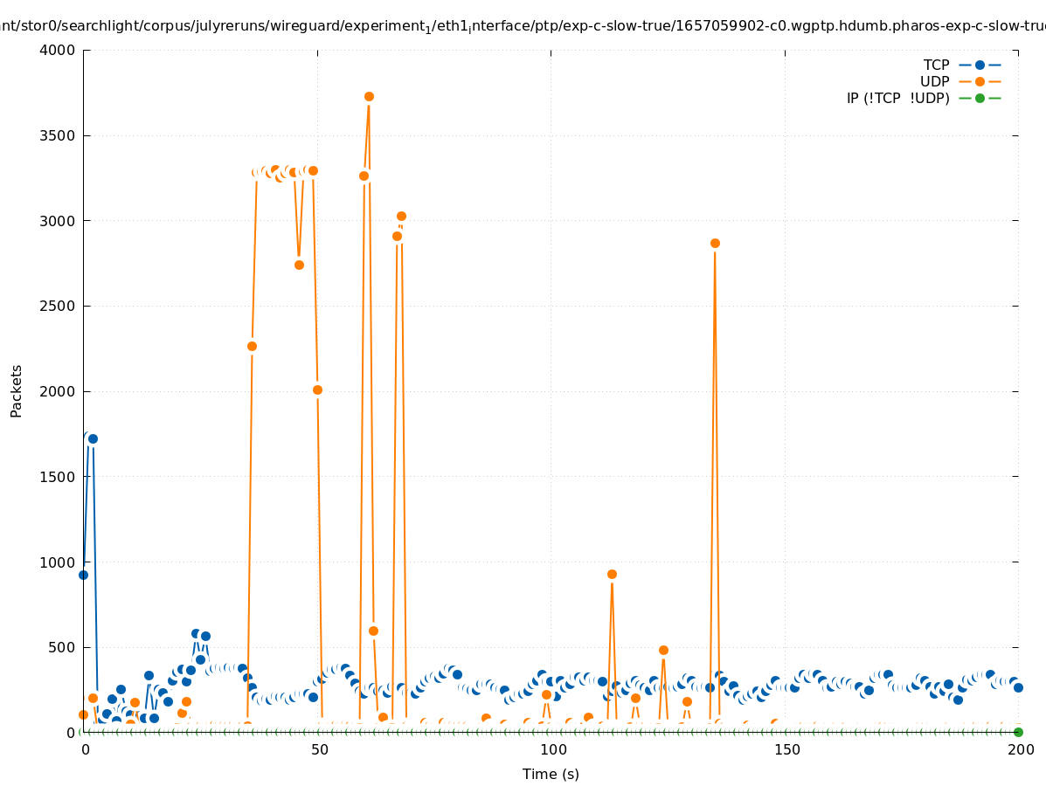
Task: Select the UDP point near 900 packets
Action: (612, 574)
